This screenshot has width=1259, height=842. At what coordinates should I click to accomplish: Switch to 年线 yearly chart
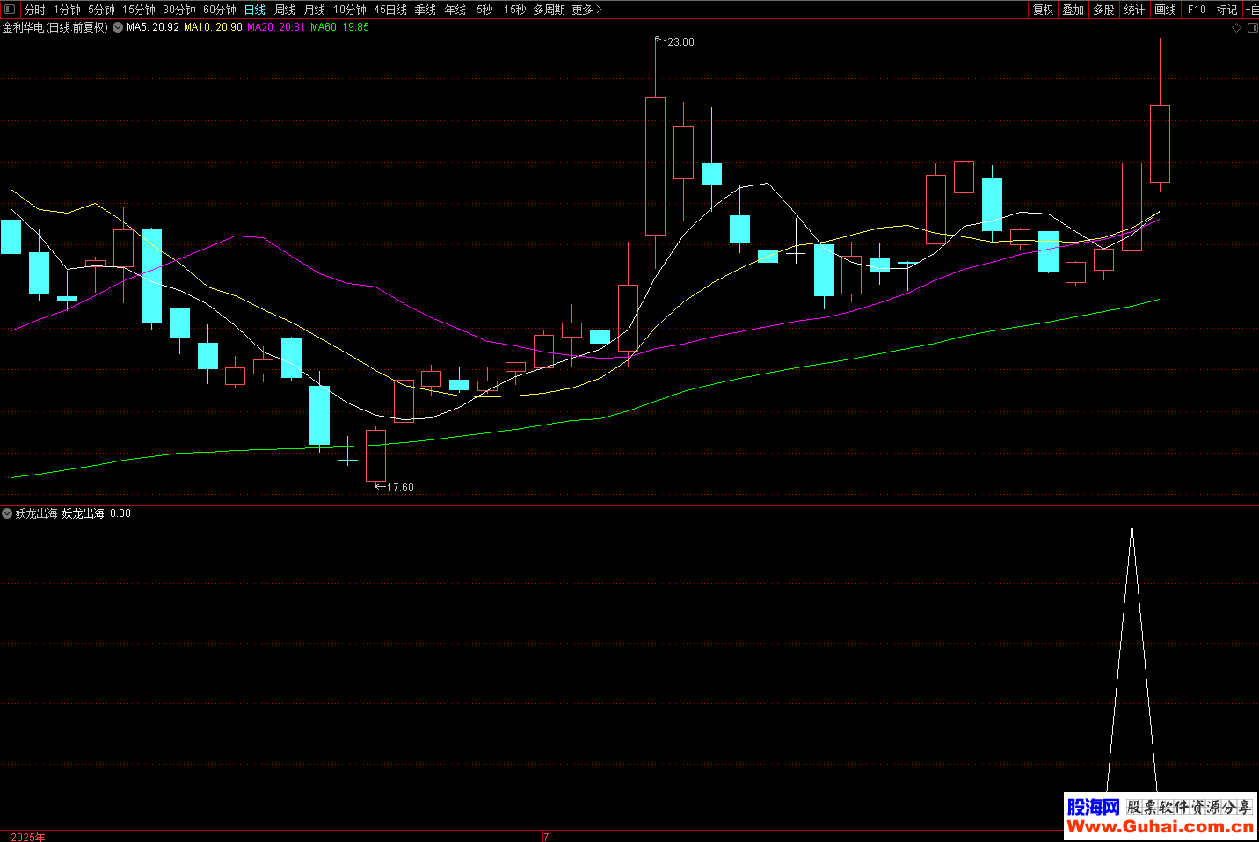tap(455, 10)
